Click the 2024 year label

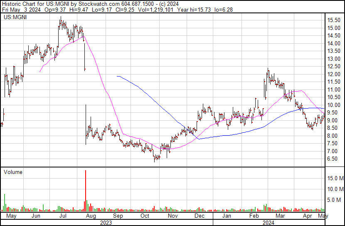(x=267, y=222)
